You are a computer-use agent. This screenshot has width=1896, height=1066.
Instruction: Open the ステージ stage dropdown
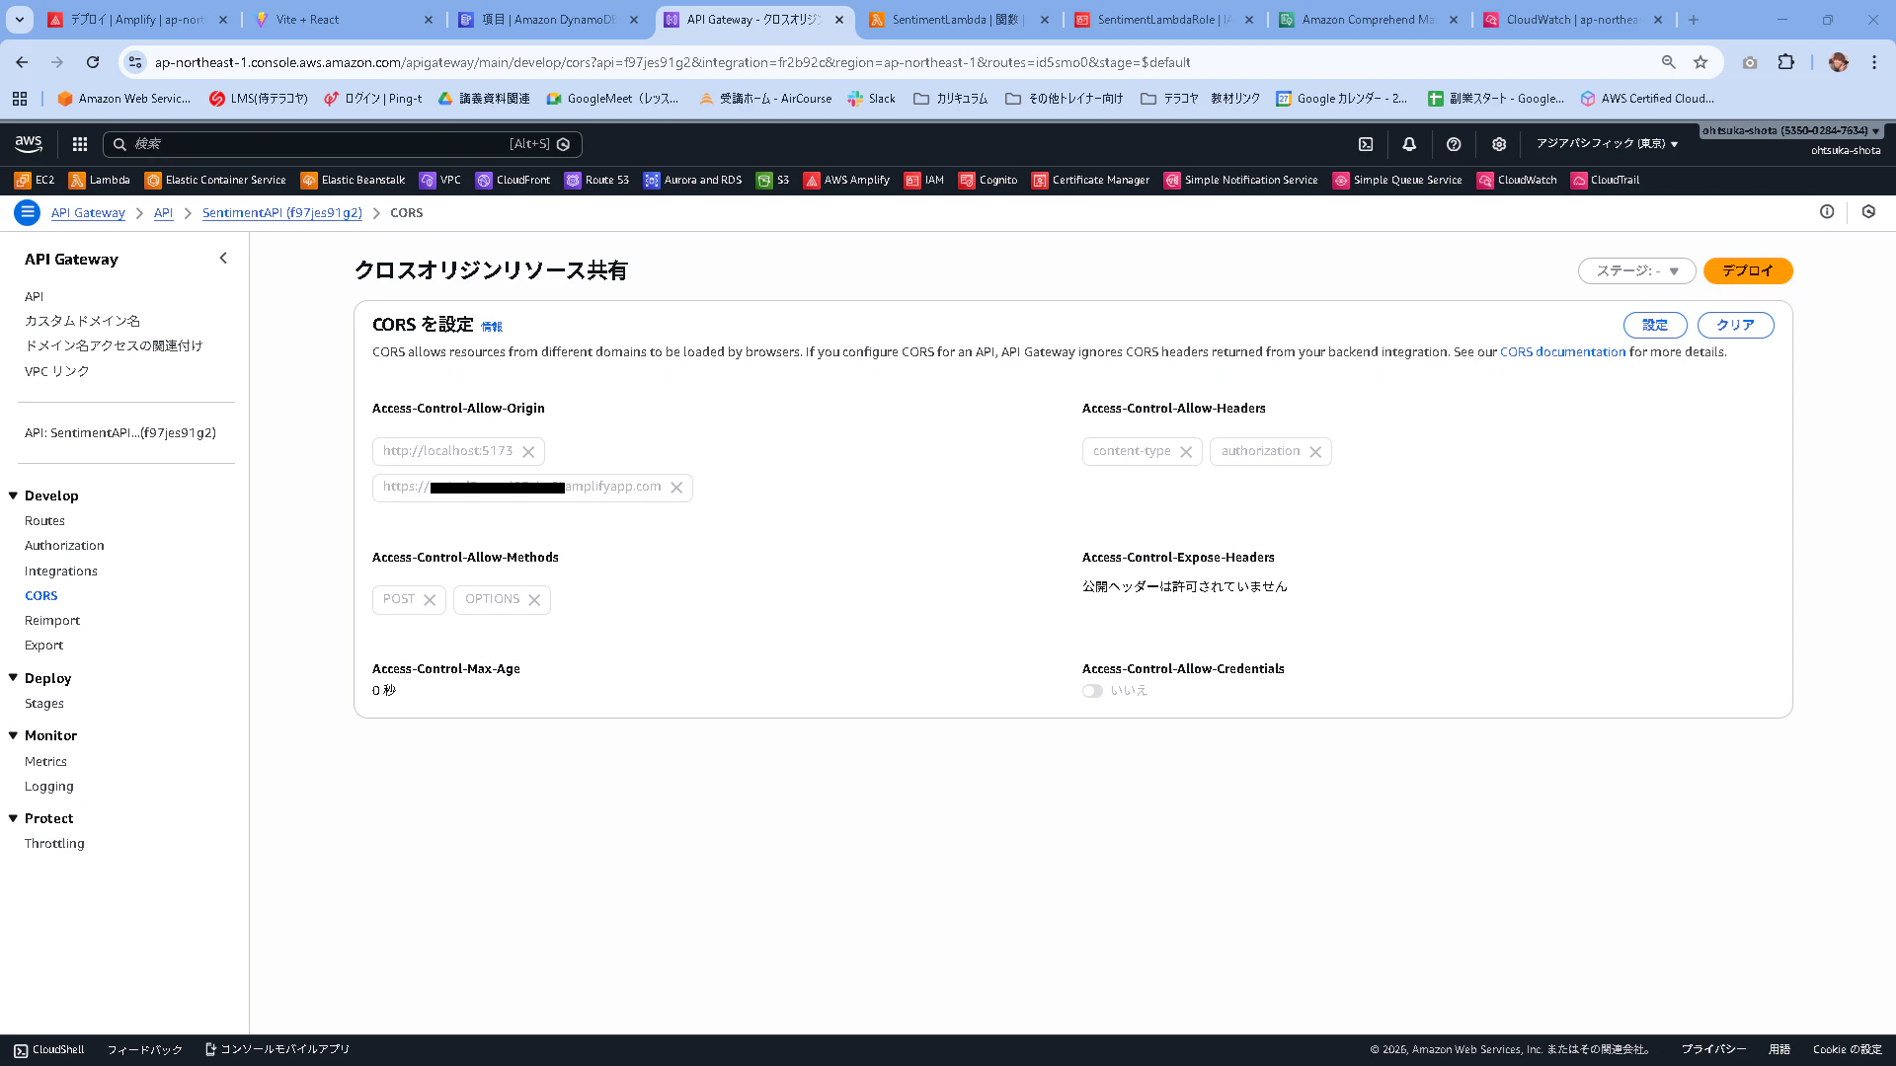1636,270
